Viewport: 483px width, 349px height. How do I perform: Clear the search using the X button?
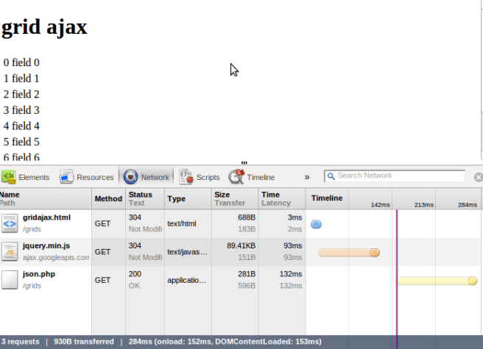[478, 177]
